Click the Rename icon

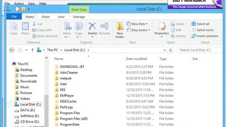(x=105, y=26)
